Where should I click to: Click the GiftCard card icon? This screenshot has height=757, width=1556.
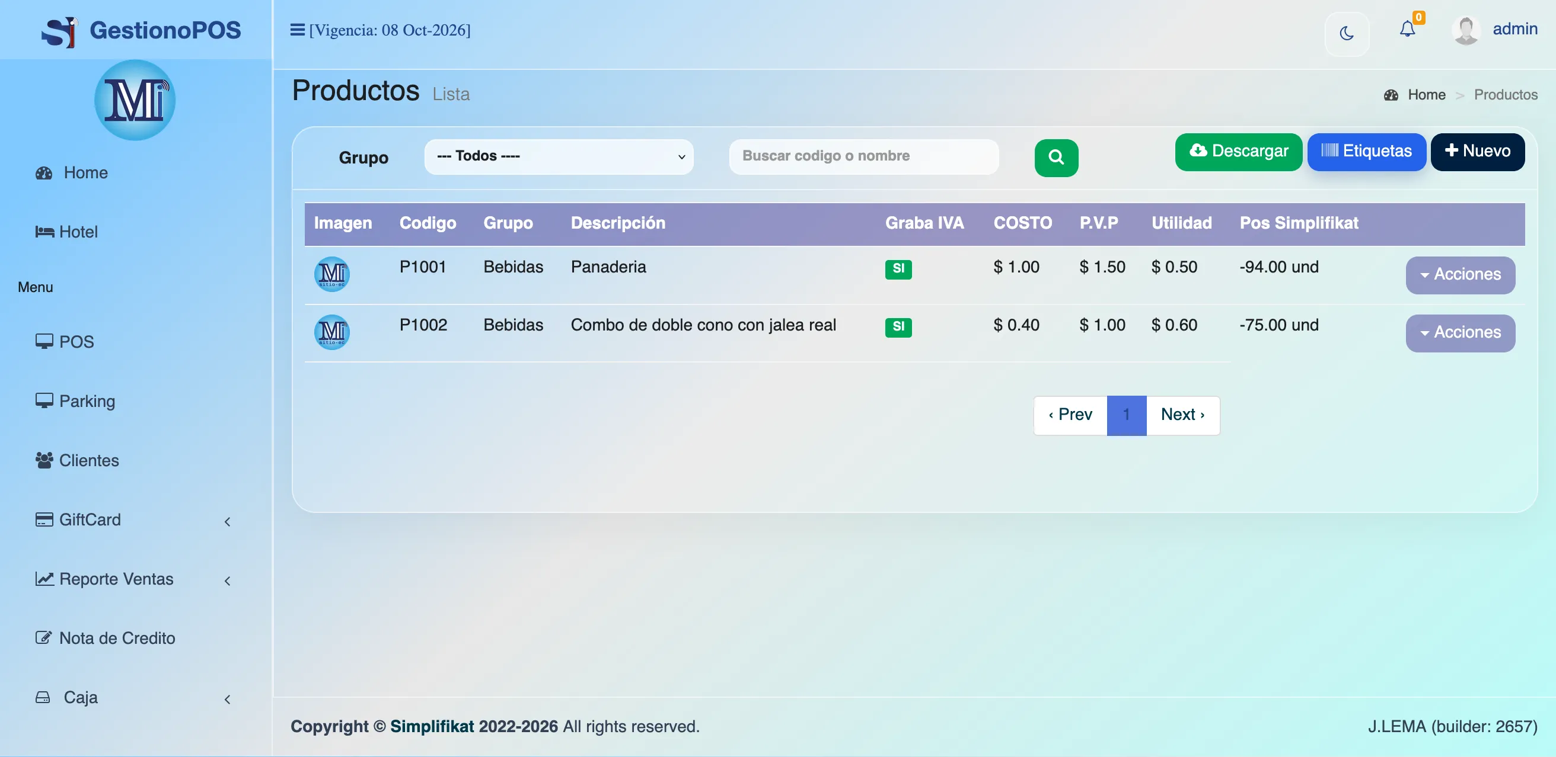(44, 519)
